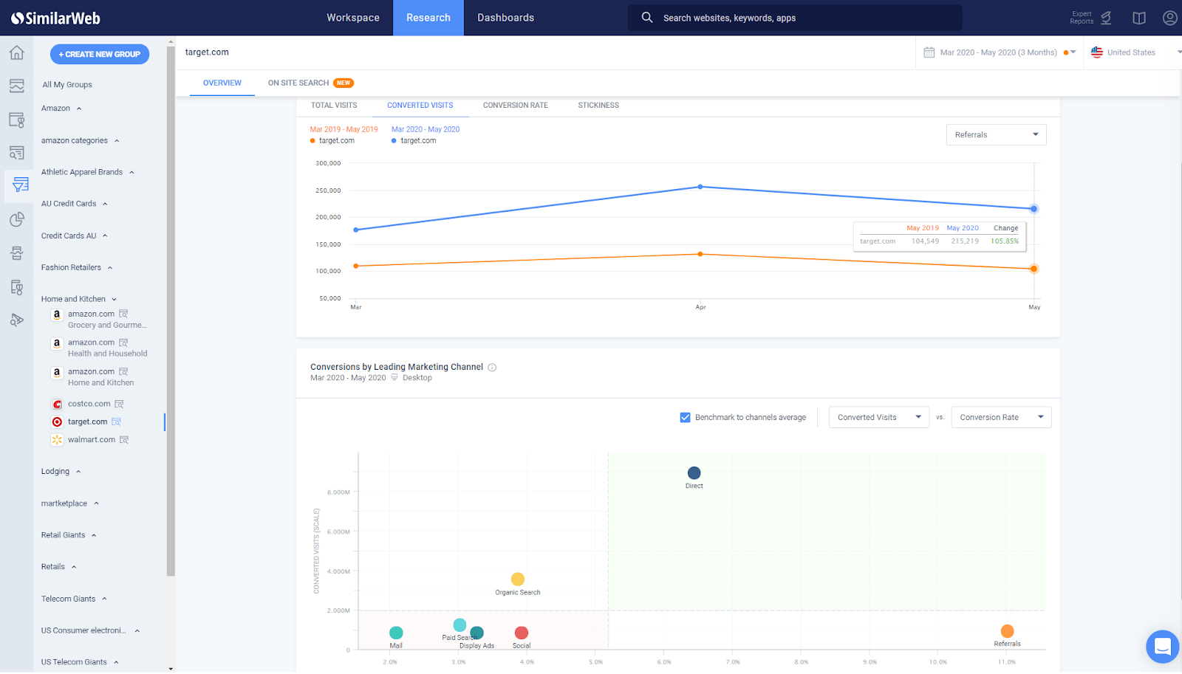The width and height of the screenshot is (1182, 674).
Task: Switch to Conversion Rate metric tab
Action: tap(516, 106)
